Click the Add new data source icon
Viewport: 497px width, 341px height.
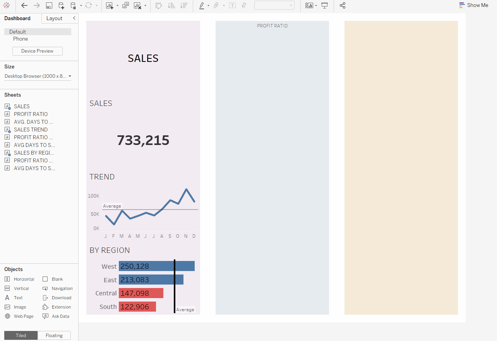[61, 5]
